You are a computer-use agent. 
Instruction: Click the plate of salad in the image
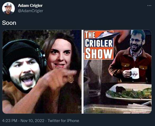tap(129, 92)
